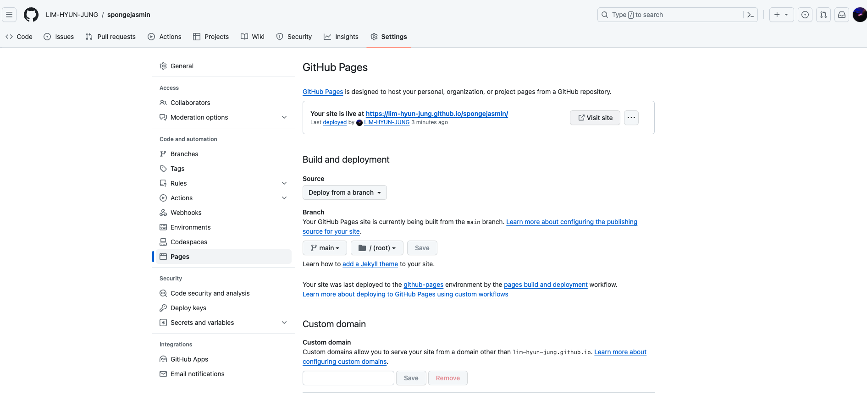Click the folder icon on root selector
This screenshot has height=400, width=867.
362,248
